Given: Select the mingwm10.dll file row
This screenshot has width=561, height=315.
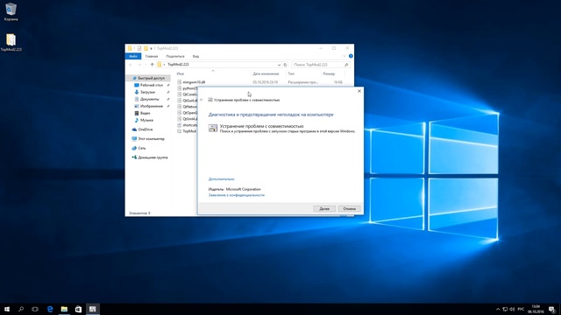Looking at the screenshot, I should pos(259,82).
